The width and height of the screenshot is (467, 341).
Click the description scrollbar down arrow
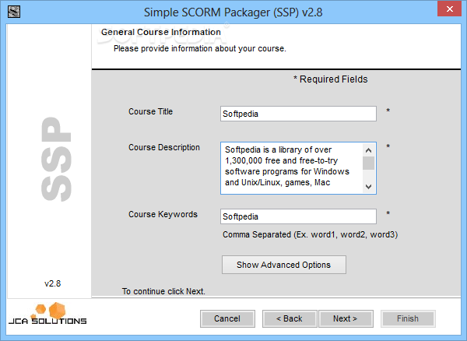click(x=368, y=187)
